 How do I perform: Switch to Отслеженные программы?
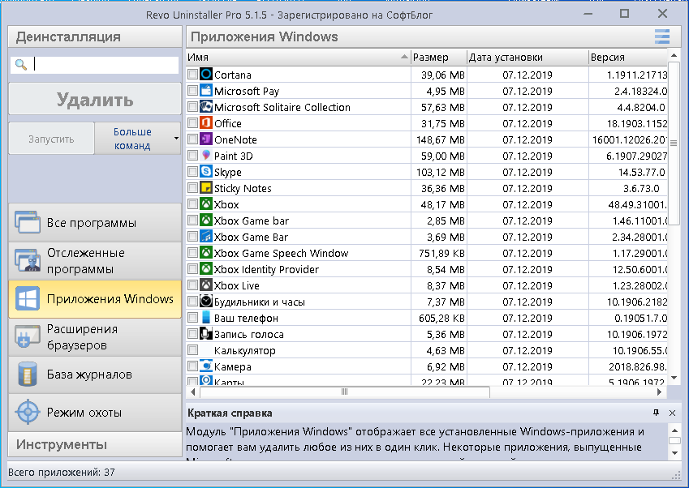click(x=95, y=261)
